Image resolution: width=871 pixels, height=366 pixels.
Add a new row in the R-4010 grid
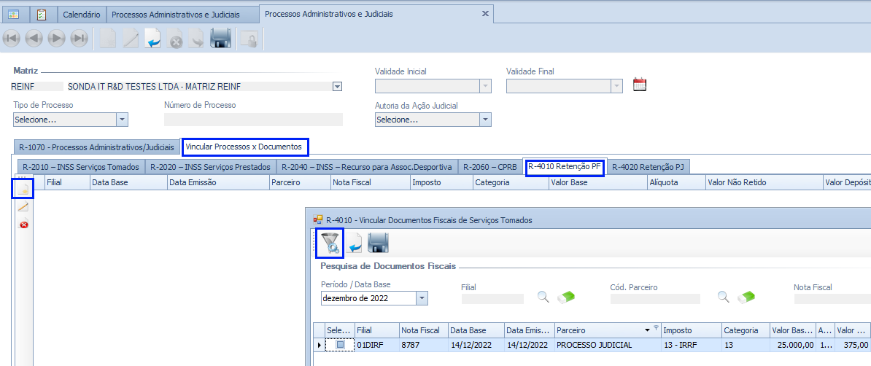point(23,190)
